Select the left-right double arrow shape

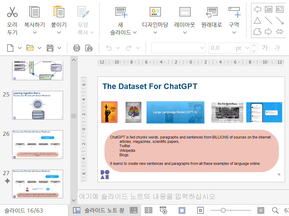(x=280, y=32)
